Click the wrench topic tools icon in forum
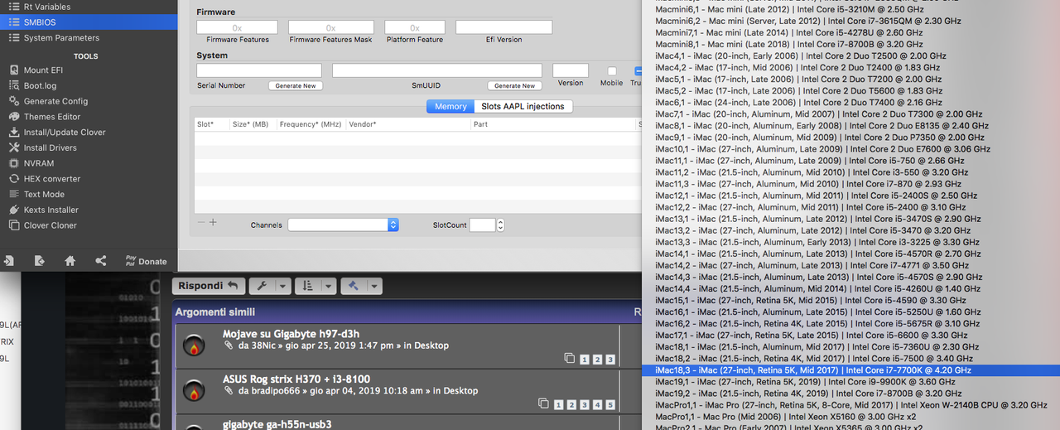 click(x=262, y=286)
